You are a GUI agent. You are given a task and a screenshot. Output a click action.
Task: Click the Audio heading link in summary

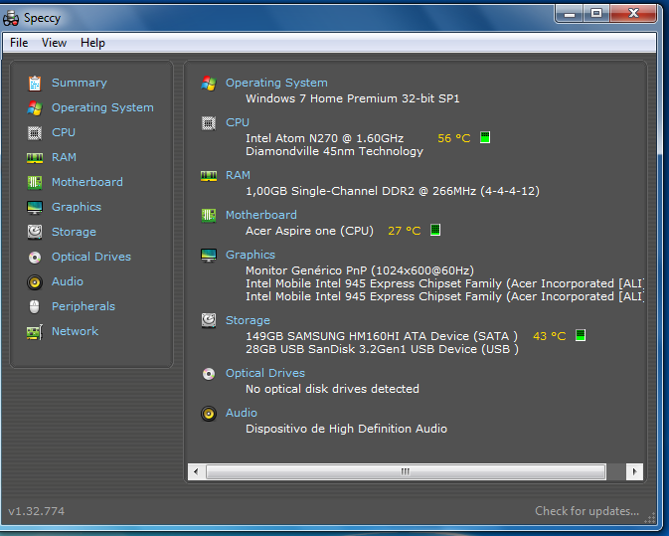click(242, 413)
